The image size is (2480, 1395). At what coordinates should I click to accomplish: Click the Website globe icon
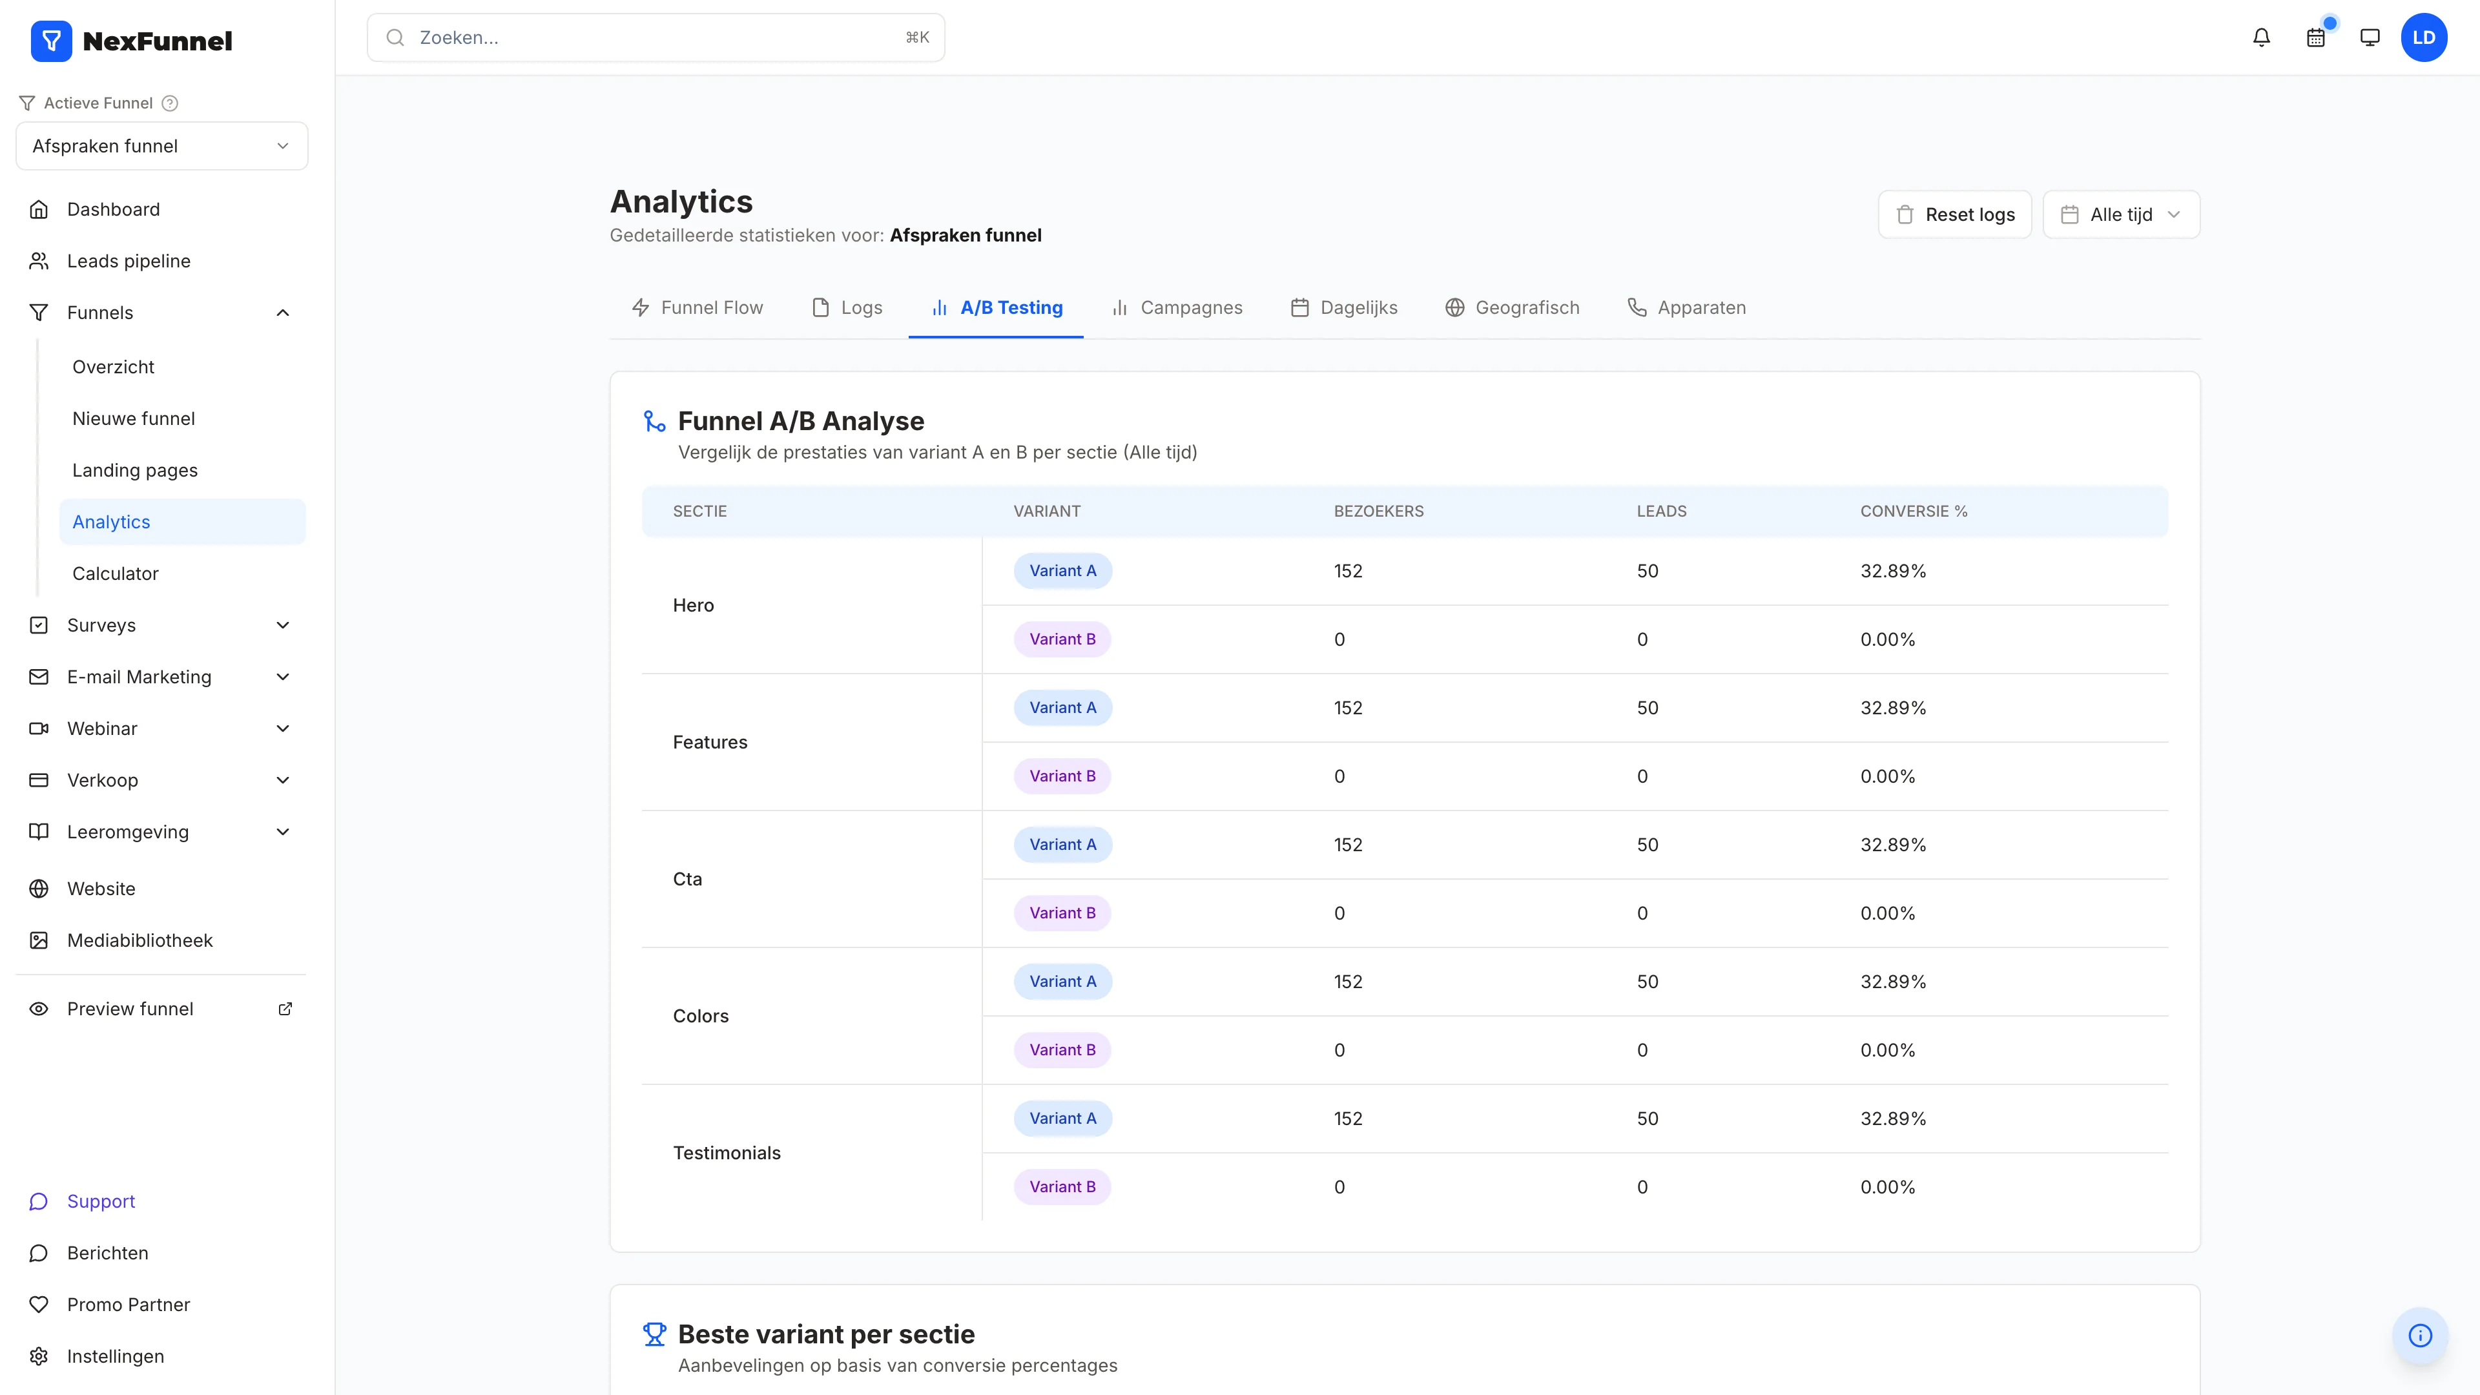(x=39, y=889)
